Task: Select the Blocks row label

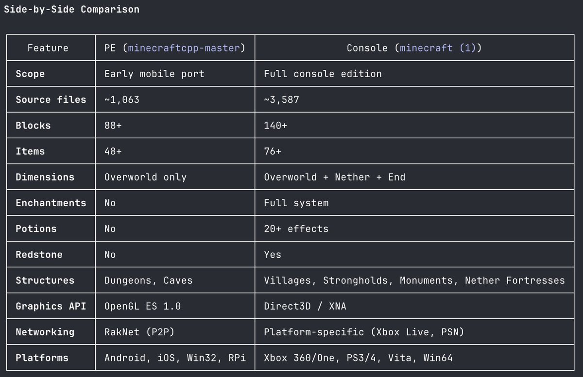Action: 33,125
